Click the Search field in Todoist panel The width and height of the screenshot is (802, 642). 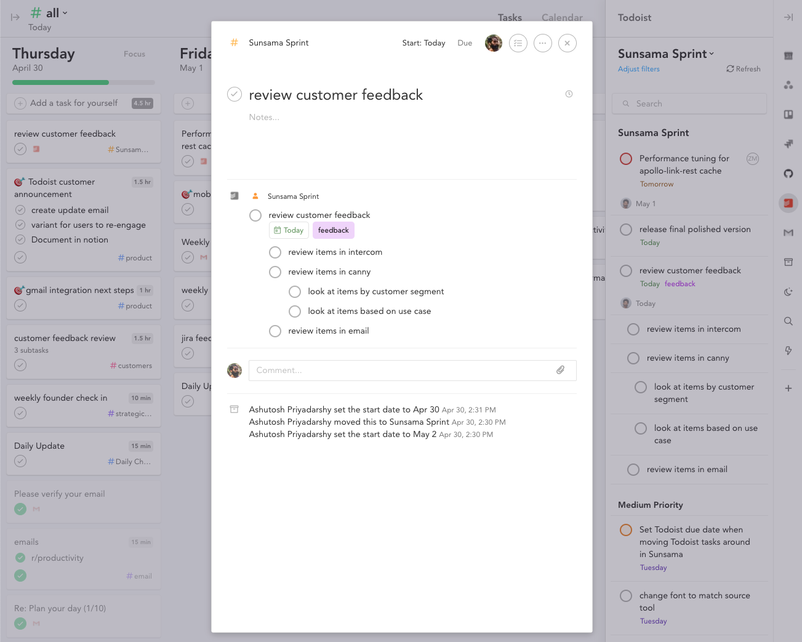coord(689,103)
